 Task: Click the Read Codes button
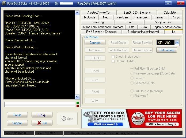[118, 43]
